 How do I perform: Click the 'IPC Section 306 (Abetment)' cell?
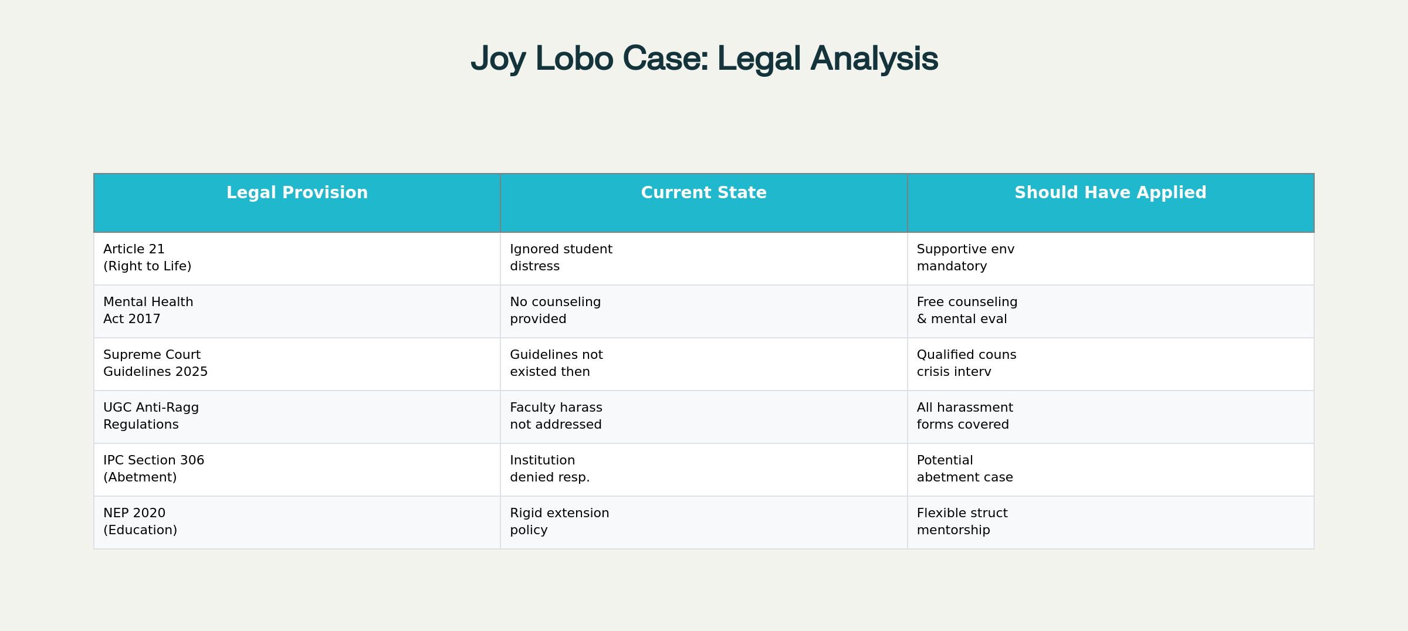coord(154,469)
